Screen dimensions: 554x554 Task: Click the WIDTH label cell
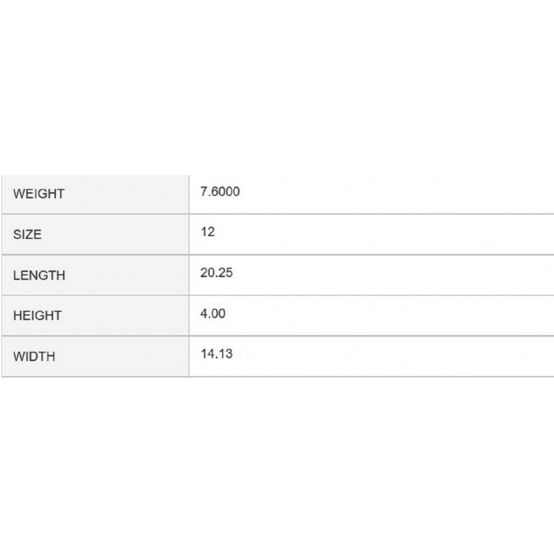[95, 357]
